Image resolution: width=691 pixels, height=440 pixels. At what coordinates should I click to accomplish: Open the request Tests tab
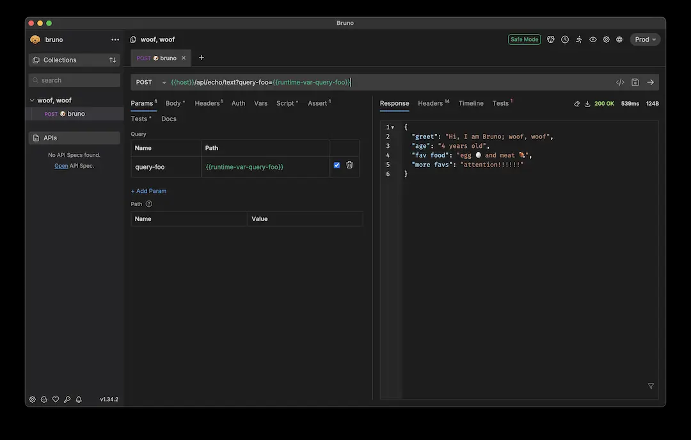141,118
